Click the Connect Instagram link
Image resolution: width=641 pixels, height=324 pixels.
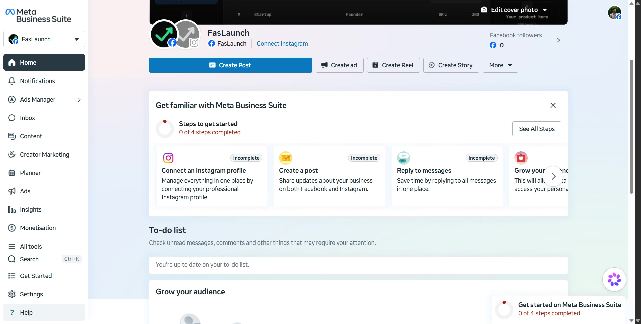coord(282,44)
